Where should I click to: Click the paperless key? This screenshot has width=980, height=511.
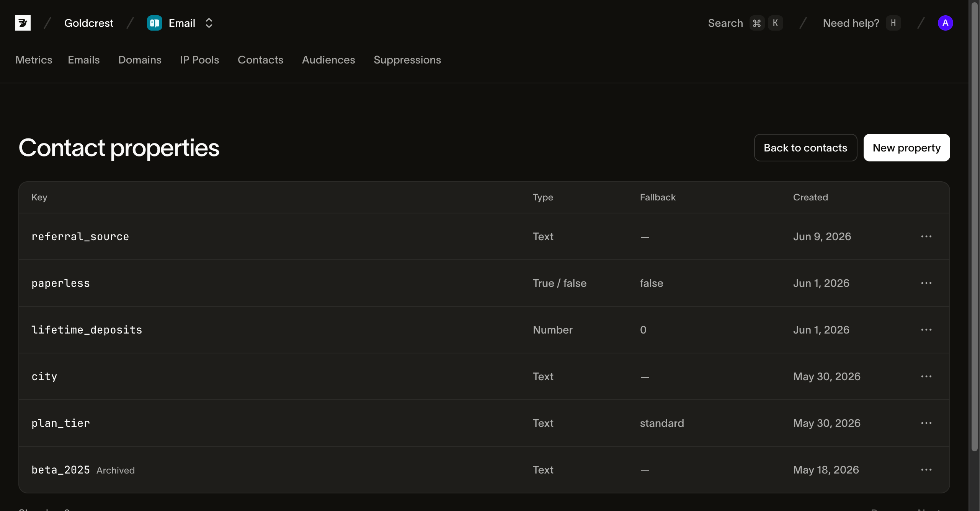[60, 283]
